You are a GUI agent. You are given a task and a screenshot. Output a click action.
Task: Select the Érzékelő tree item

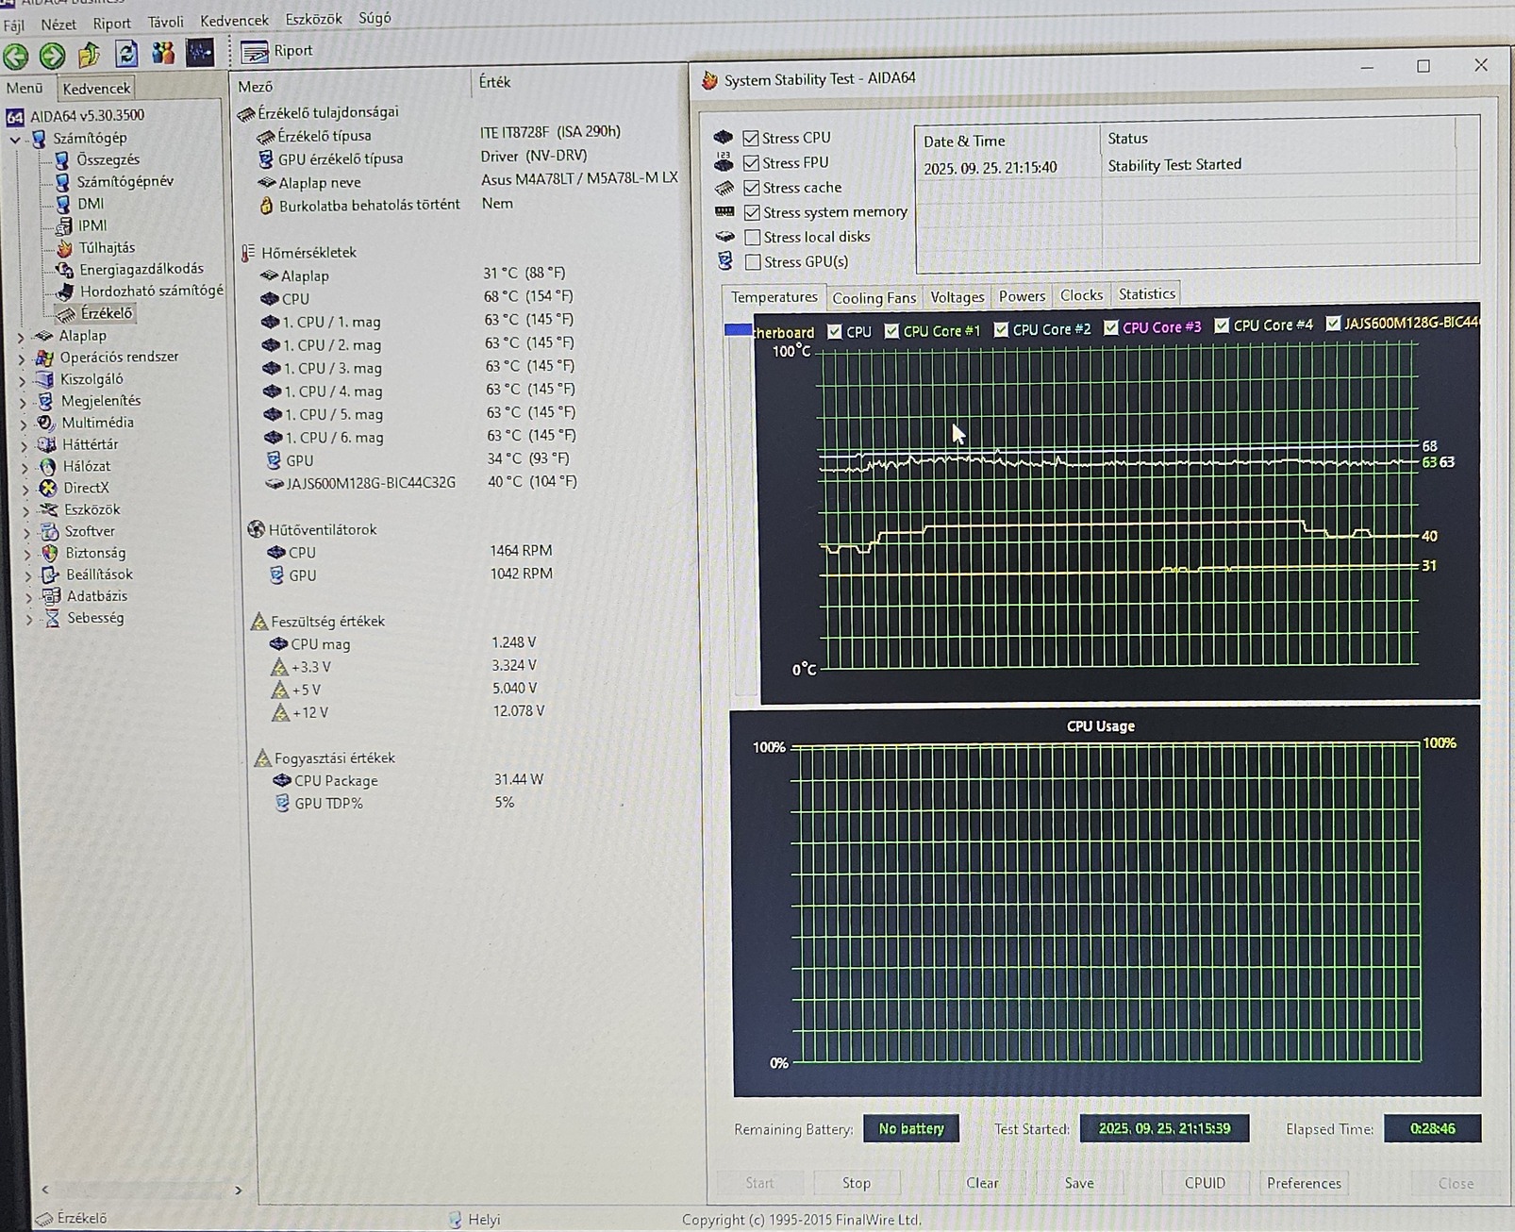[107, 313]
